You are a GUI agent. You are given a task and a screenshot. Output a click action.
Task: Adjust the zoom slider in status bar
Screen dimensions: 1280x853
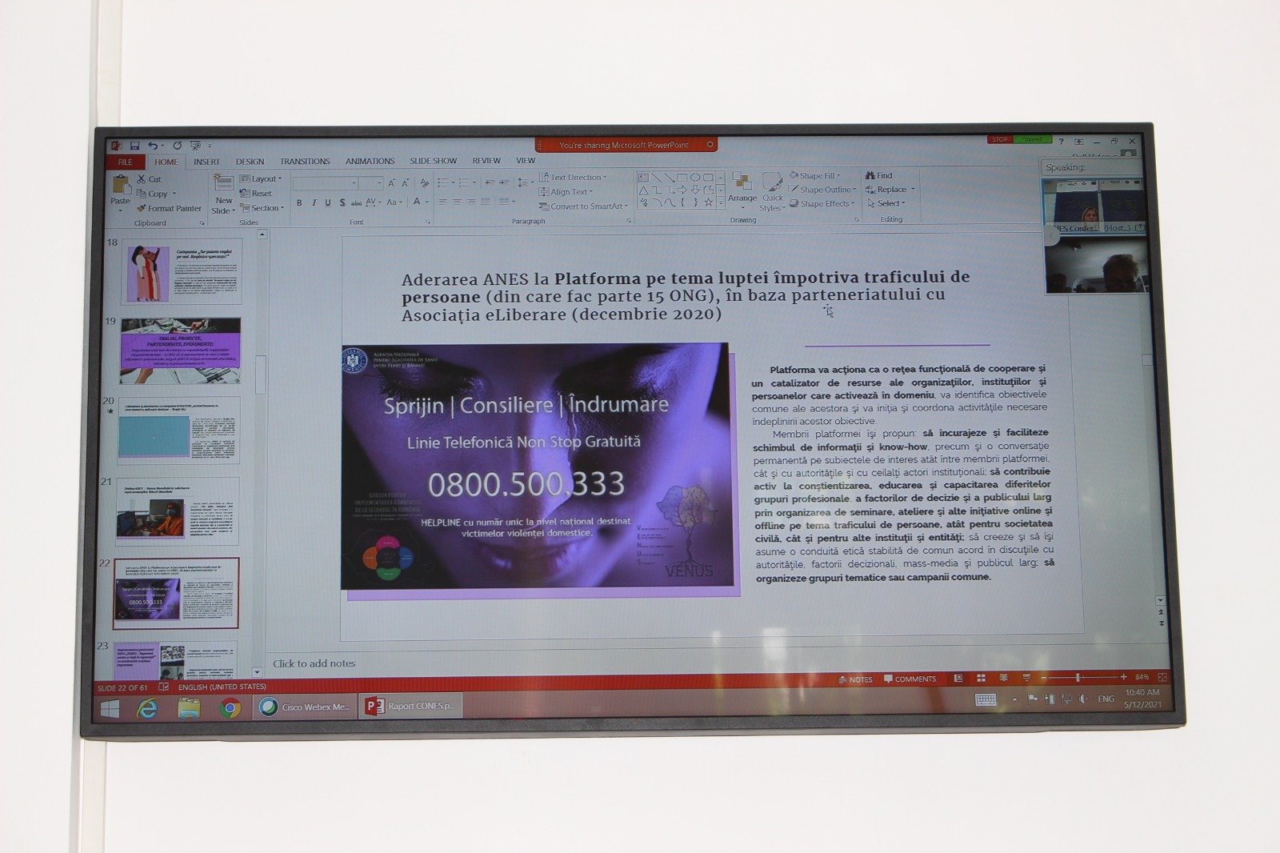(x=1078, y=678)
